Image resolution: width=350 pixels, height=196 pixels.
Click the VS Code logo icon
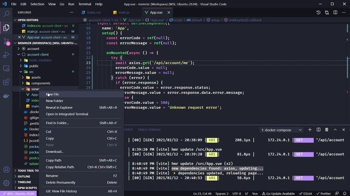tap(4, 4)
